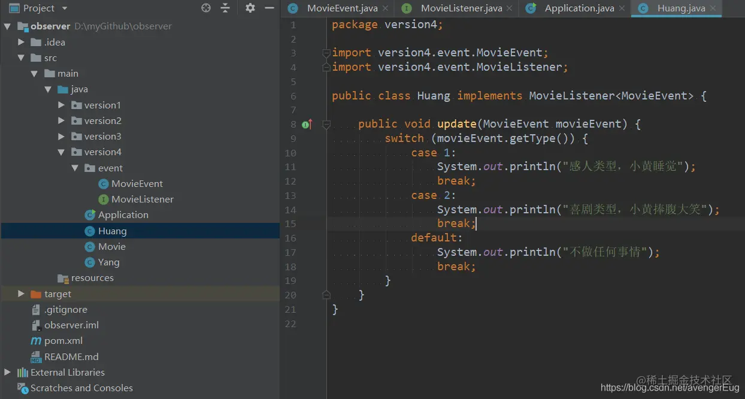This screenshot has height=399, width=745.
Task: Expand the version3 package
Action: click(61, 136)
